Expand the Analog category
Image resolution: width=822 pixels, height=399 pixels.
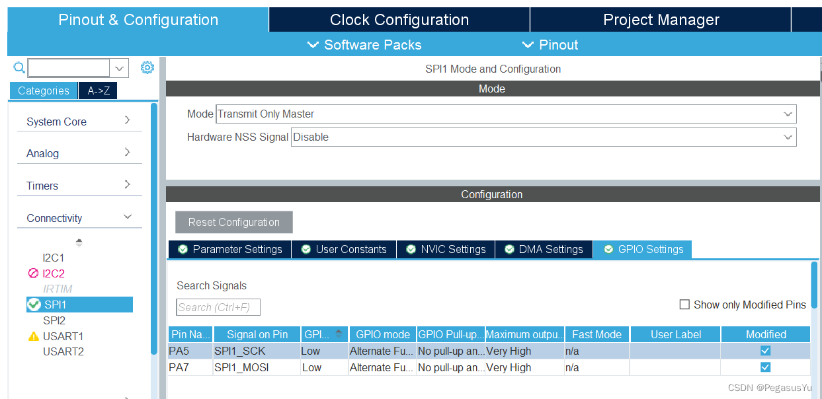[x=79, y=153]
